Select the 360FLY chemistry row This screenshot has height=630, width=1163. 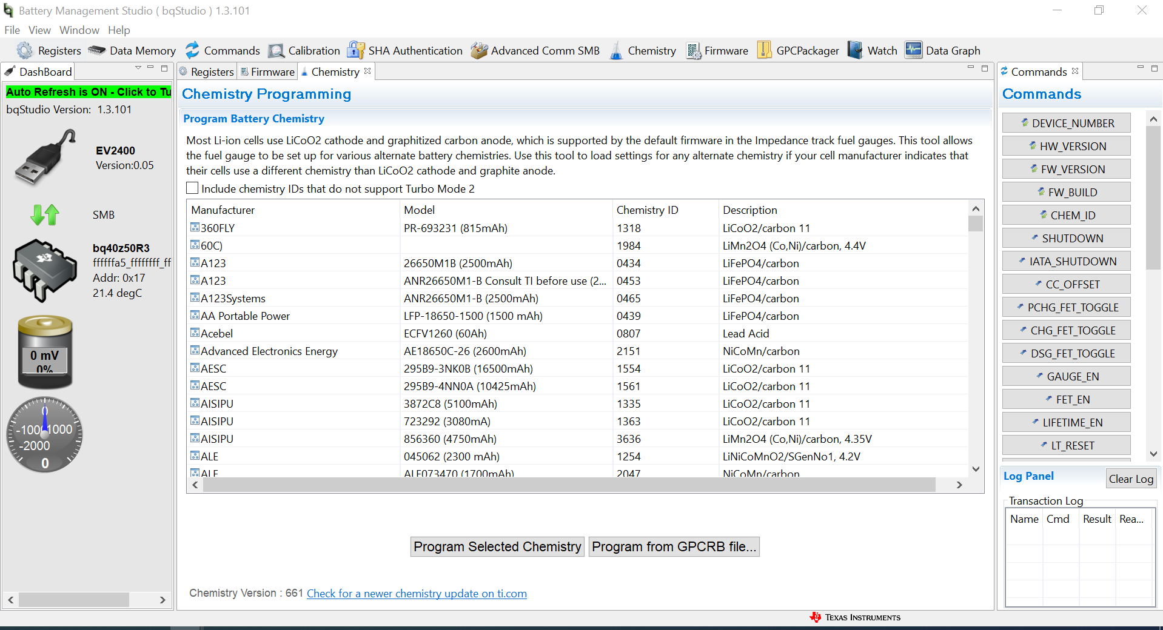[x=578, y=228]
